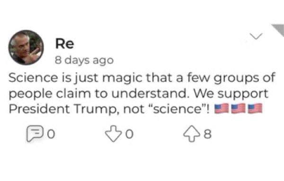The image size is (284, 181).
Task: Downvote the post with the down arrow
Action: tap(113, 134)
